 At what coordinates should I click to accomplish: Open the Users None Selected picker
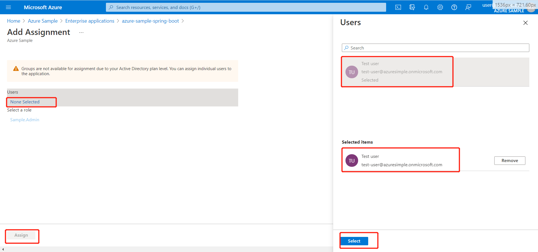coord(31,102)
